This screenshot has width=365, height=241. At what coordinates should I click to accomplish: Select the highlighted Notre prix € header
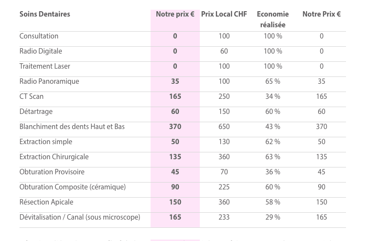(x=175, y=14)
